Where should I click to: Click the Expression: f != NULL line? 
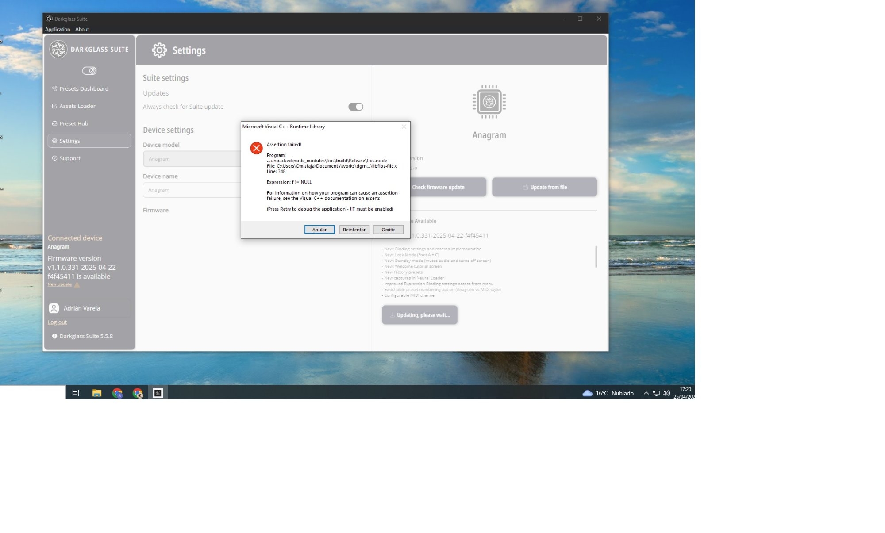click(289, 182)
